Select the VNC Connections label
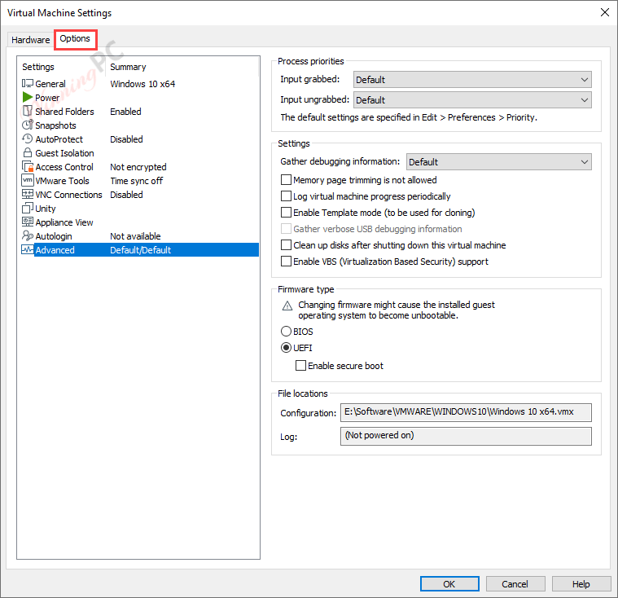 [68, 195]
